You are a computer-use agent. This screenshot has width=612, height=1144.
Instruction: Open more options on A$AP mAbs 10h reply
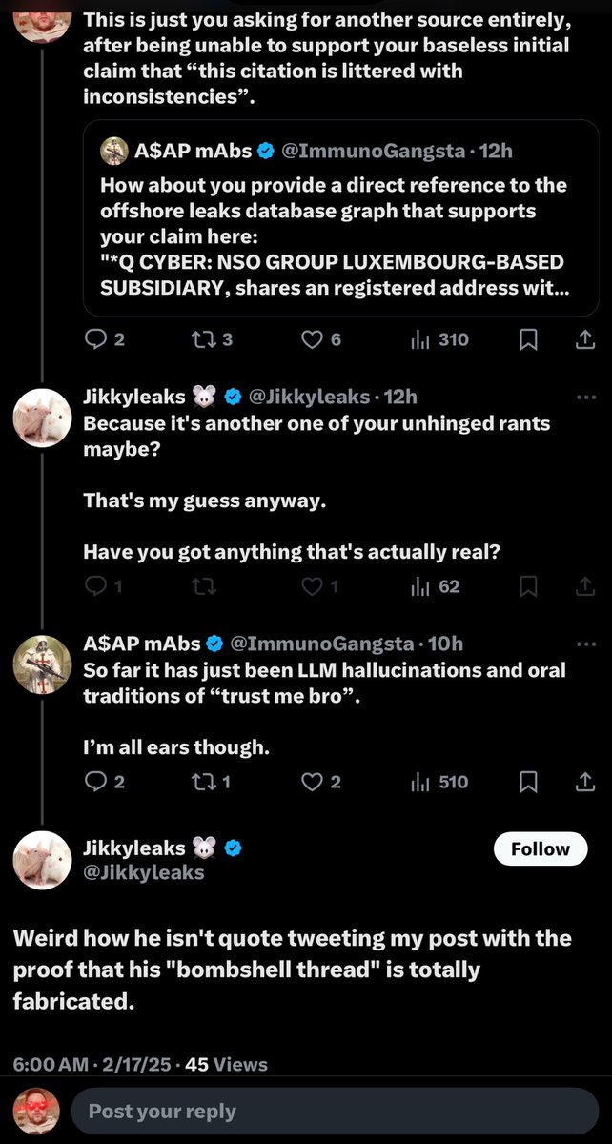coord(586,643)
